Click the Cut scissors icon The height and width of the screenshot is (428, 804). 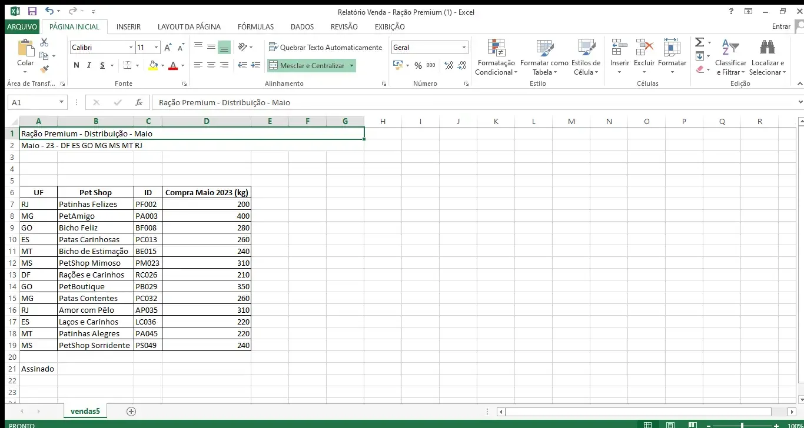tap(44, 43)
